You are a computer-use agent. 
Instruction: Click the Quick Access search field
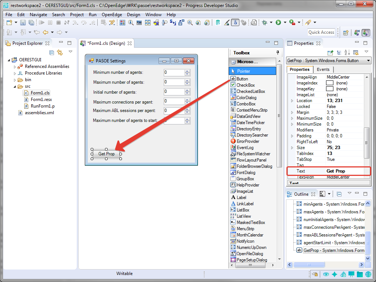[321, 32]
